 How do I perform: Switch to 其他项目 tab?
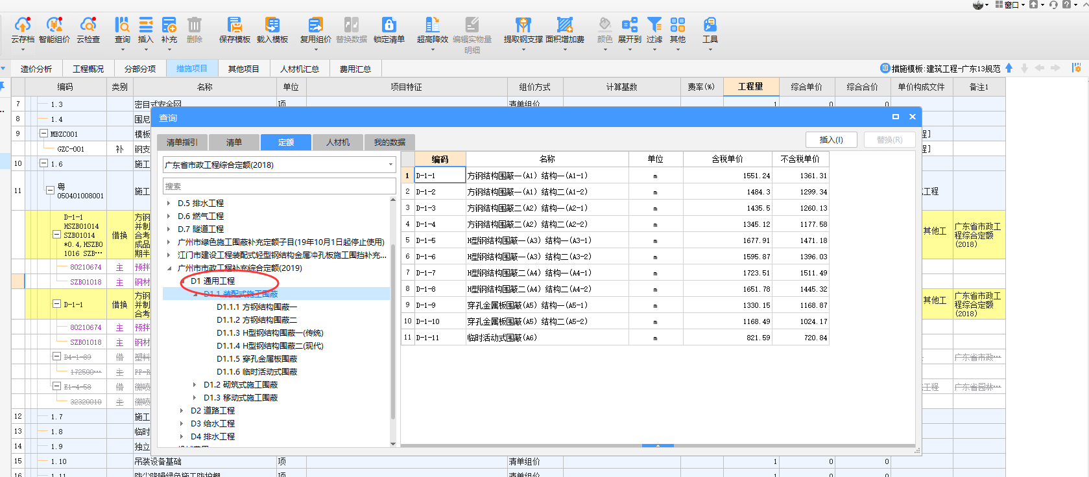244,69
